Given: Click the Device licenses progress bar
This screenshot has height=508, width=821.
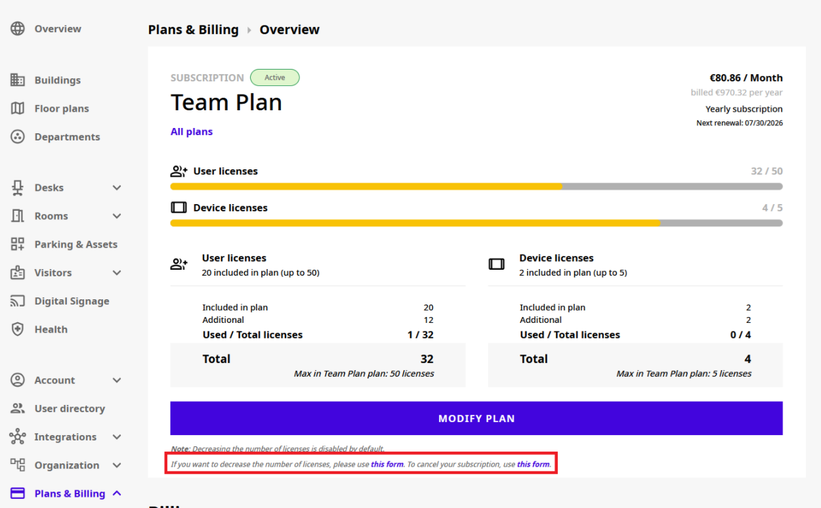Looking at the screenshot, I should (x=476, y=223).
